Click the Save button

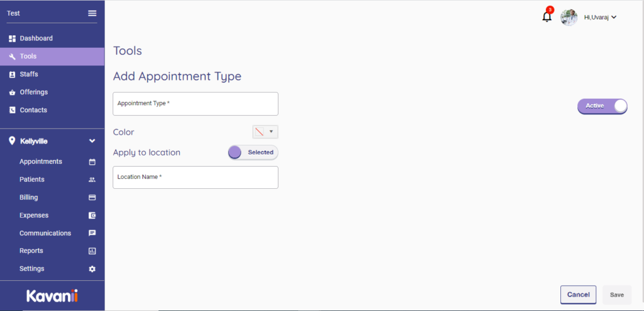[616, 295]
